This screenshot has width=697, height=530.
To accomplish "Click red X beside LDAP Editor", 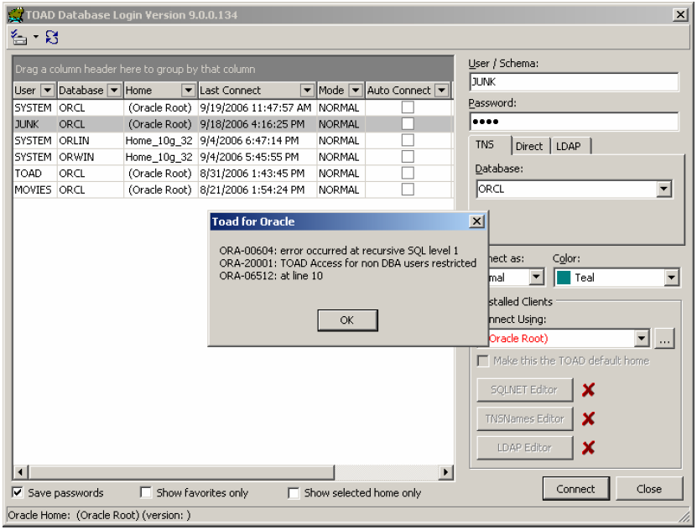I will 588,447.
